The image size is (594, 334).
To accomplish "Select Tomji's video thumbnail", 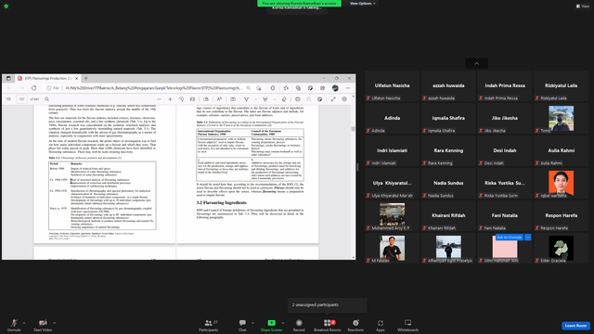I will (x=561, y=118).
